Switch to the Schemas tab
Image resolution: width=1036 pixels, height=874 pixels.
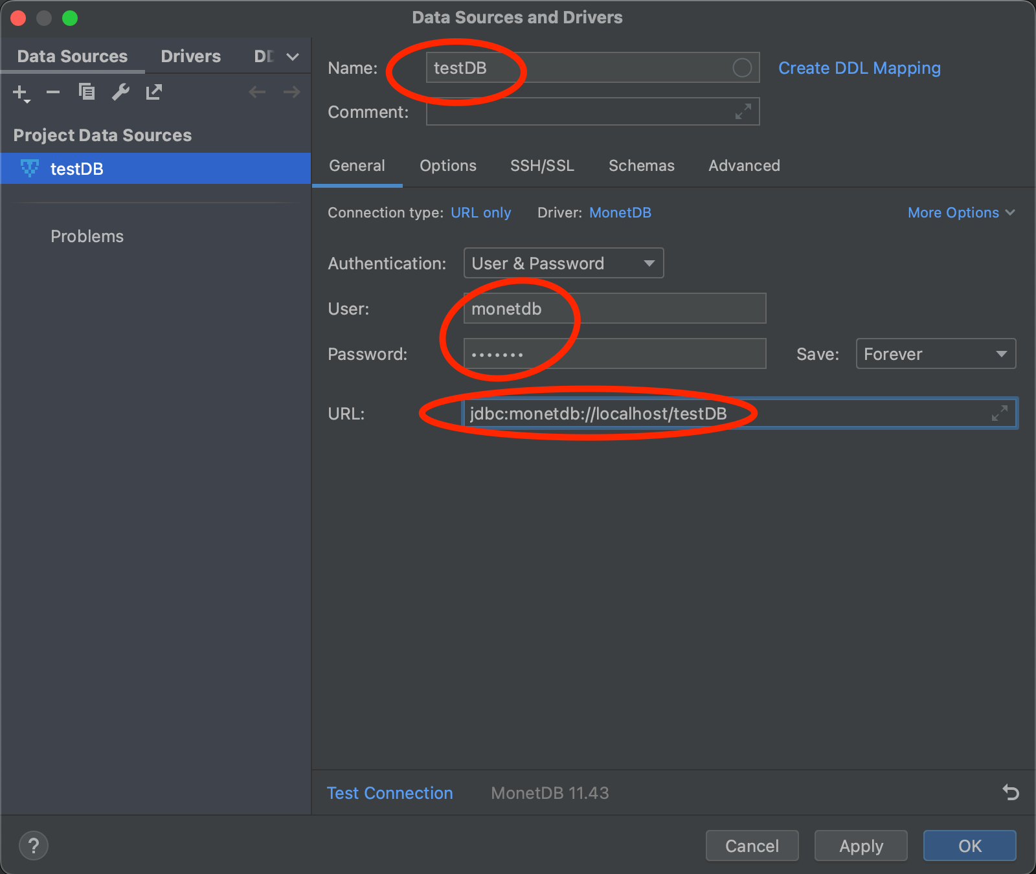pos(641,166)
